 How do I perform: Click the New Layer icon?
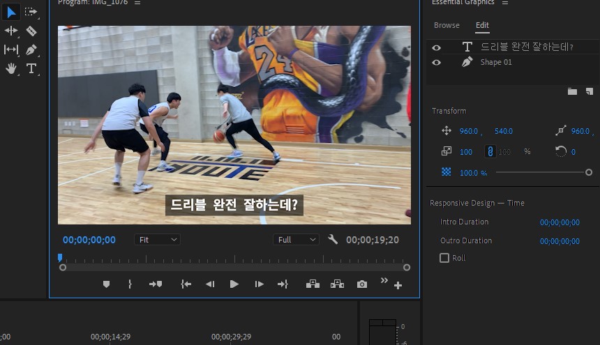coord(590,91)
